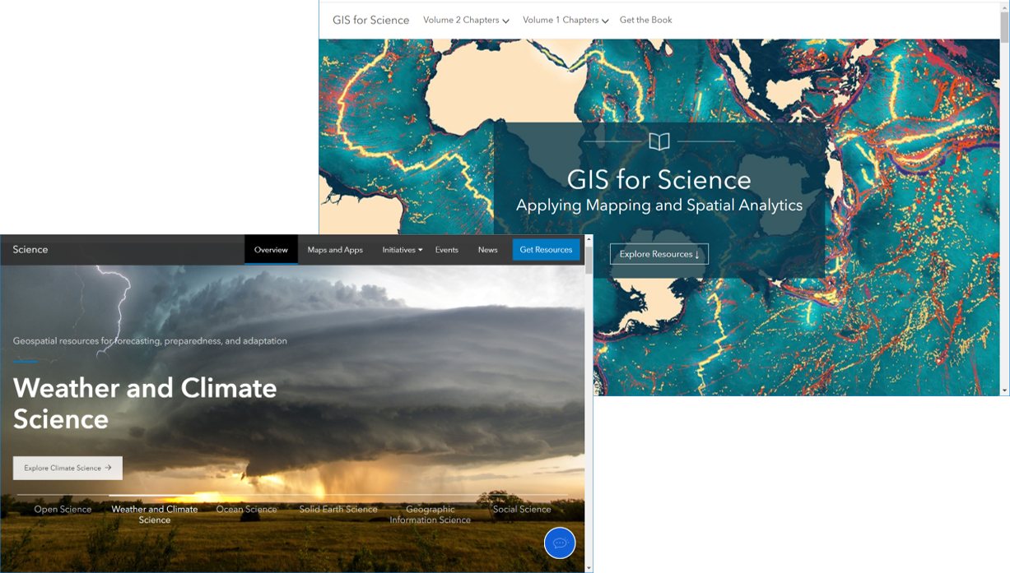Select the Open Science slide
The image size is (1010, 573).
(63, 510)
